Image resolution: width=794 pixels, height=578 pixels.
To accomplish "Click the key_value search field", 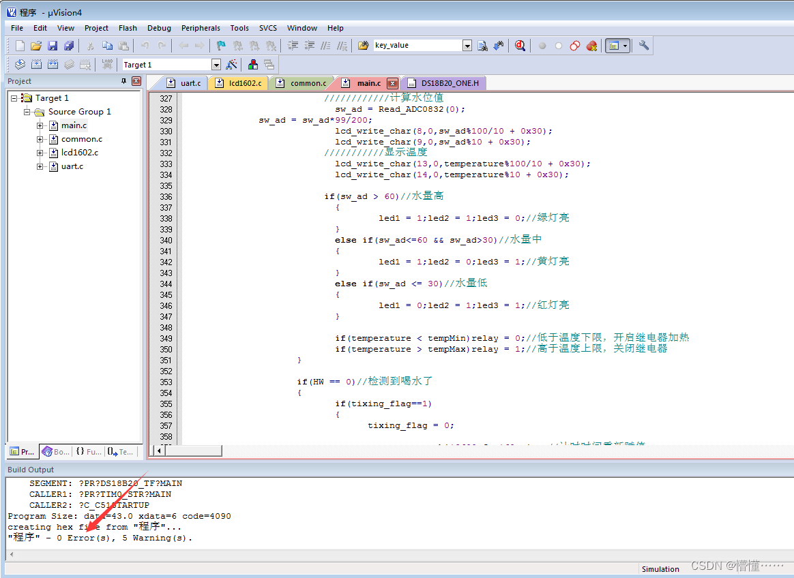I will 417,46.
